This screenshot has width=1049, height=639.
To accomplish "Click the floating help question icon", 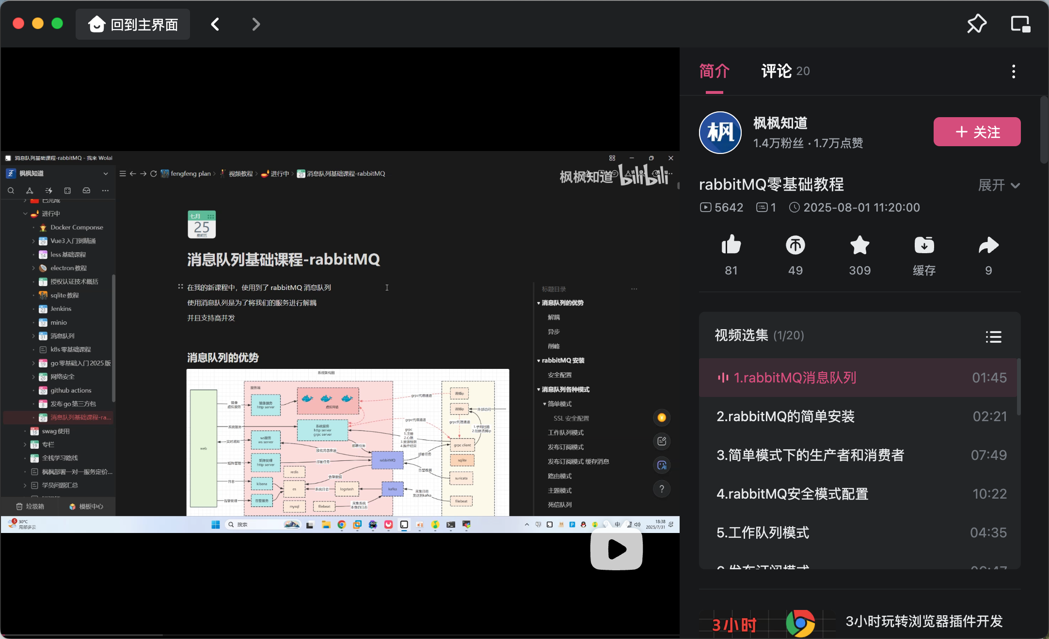I will click(662, 489).
